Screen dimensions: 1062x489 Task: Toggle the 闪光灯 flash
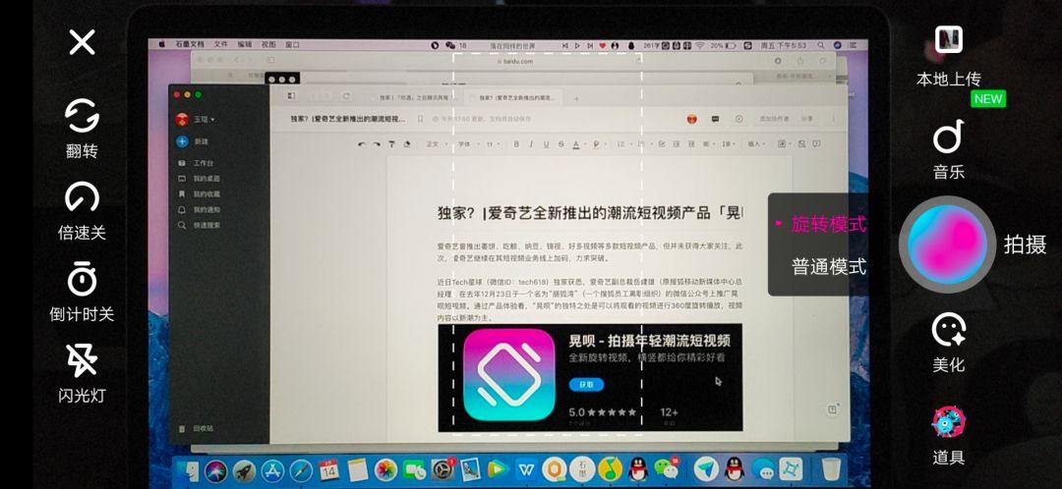click(x=82, y=373)
